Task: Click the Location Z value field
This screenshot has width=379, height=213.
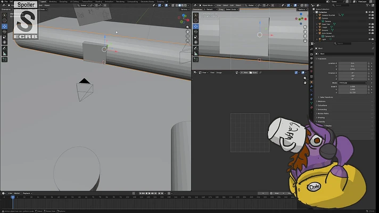Action: coord(353,69)
